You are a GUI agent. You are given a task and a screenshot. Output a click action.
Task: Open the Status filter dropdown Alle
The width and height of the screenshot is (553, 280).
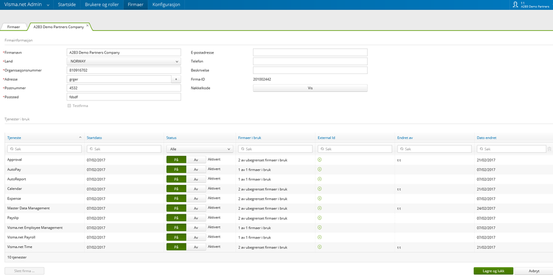click(200, 149)
